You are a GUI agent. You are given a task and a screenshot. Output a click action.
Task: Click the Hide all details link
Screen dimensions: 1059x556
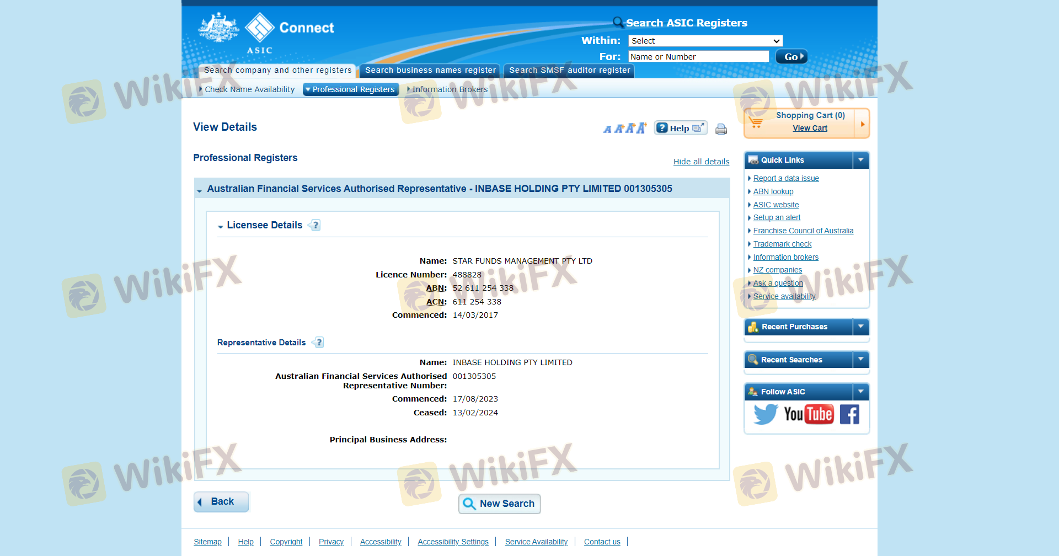coord(701,162)
